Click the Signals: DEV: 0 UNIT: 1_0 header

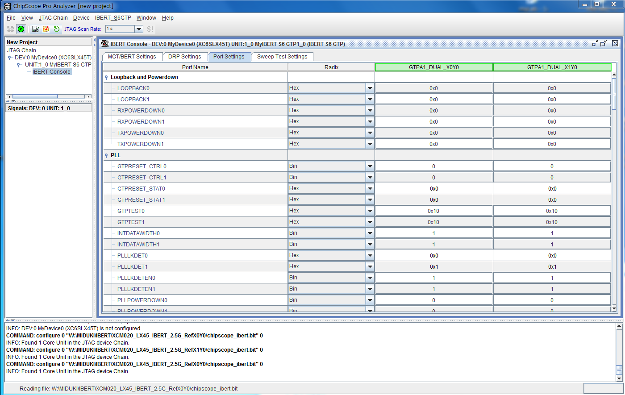(x=48, y=108)
